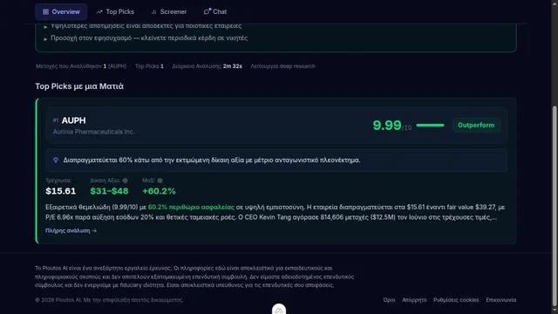Open the Όροι footer link
Image resolution: width=558 pixels, height=314 pixels.
[389, 300]
